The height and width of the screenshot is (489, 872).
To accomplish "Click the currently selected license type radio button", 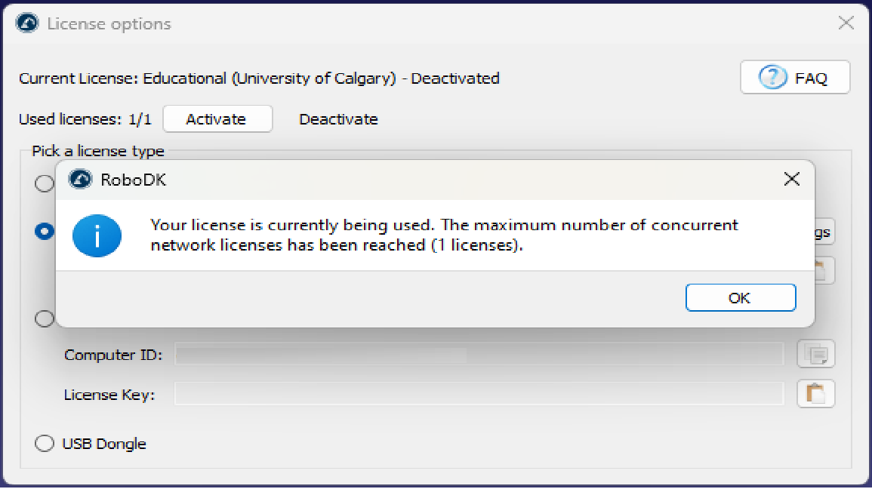I will pyautogui.click(x=45, y=231).
